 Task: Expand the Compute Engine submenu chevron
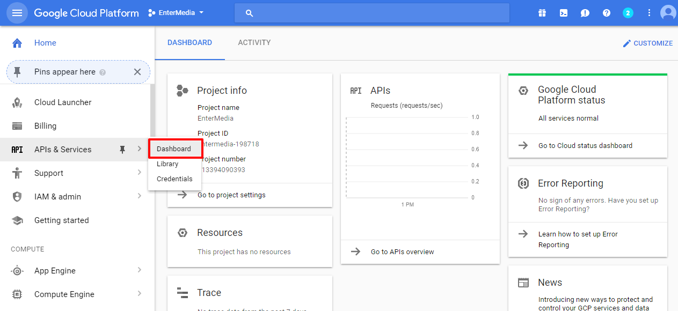pyautogui.click(x=139, y=294)
